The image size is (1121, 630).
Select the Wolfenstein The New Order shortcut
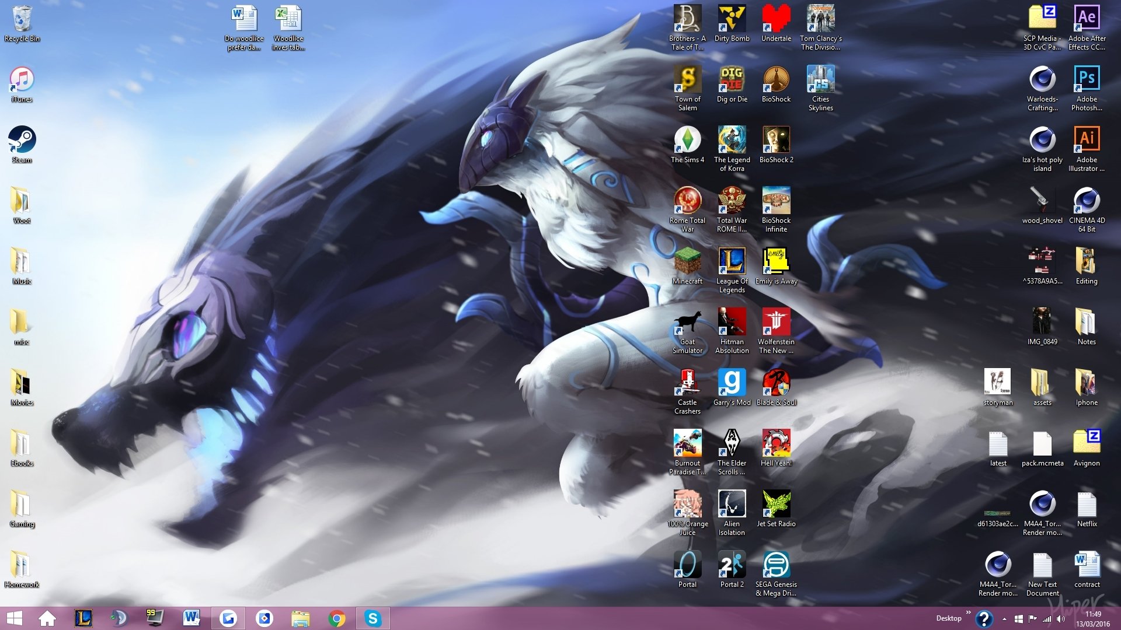pyautogui.click(x=776, y=331)
